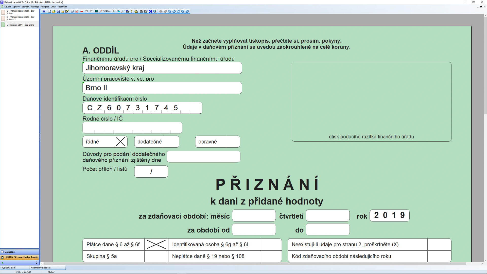Click the yellow info figure icon
Image resolution: width=487 pixels, height=274 pixels.
point(132,11)
